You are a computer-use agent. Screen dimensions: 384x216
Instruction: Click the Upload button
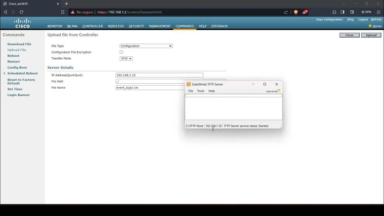[x=371, y=35]
